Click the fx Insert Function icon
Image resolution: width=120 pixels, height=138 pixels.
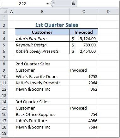(x=73, y=4)
